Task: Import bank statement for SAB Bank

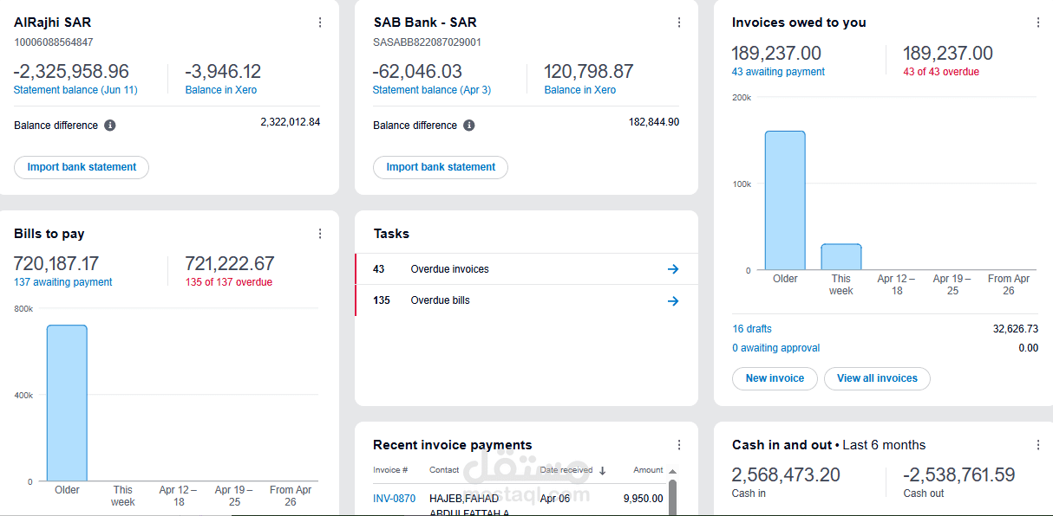Action: (441, 167)
